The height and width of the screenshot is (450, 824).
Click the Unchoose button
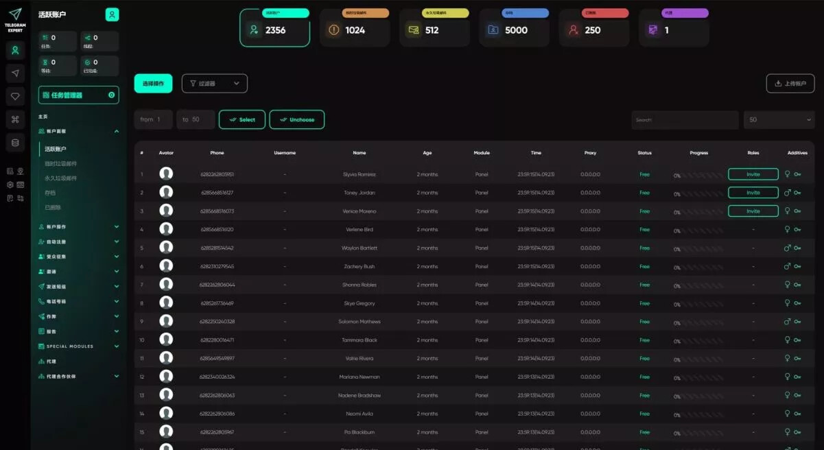point(296,119)
